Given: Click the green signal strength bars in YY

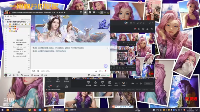Looking at the screenshot, I should tap(108, 75).
